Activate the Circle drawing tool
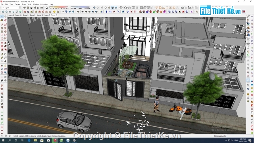The height and width of the screenshot is (143, 254). coord(2,31)
